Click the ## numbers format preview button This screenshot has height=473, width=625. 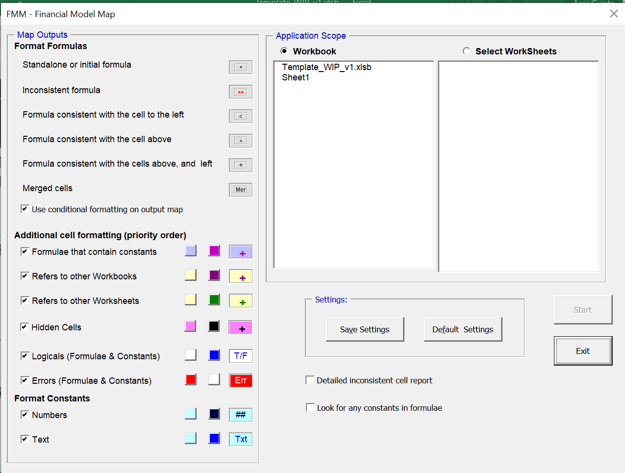pos(241,415)
